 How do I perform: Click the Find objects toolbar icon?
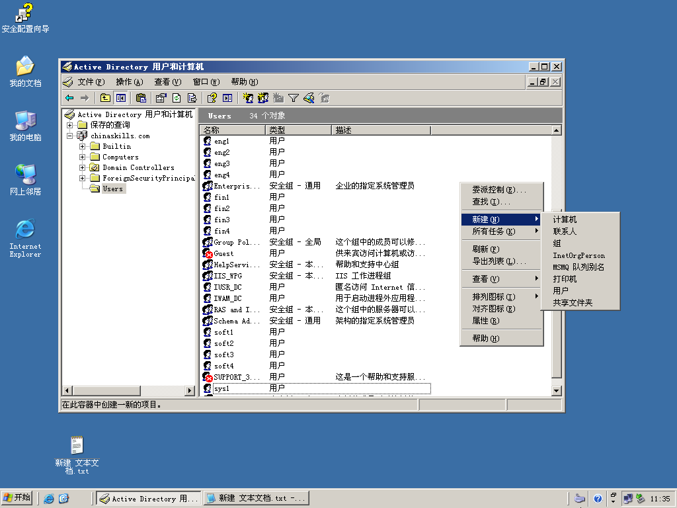[x=309, y=98]
